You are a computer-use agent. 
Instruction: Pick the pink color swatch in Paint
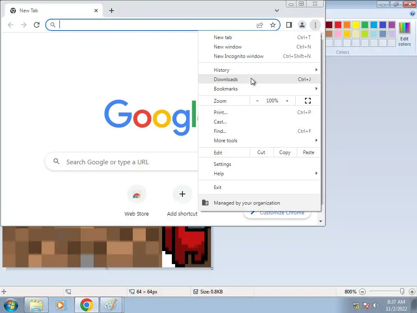[338, 34]
